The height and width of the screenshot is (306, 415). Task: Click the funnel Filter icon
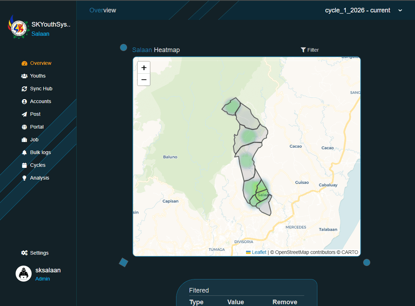tap(303, 50)
